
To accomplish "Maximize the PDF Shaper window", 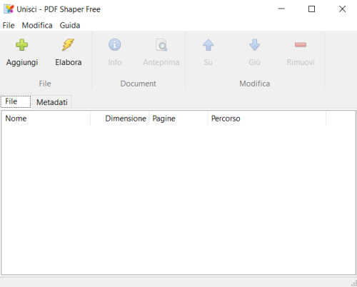I will [311, 9].
